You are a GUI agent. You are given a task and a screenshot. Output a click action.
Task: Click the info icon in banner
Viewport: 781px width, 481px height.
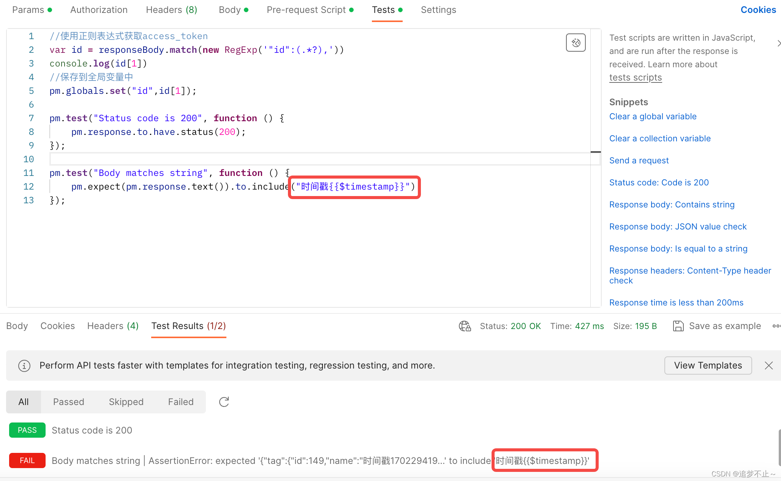[x=24, y=365]
